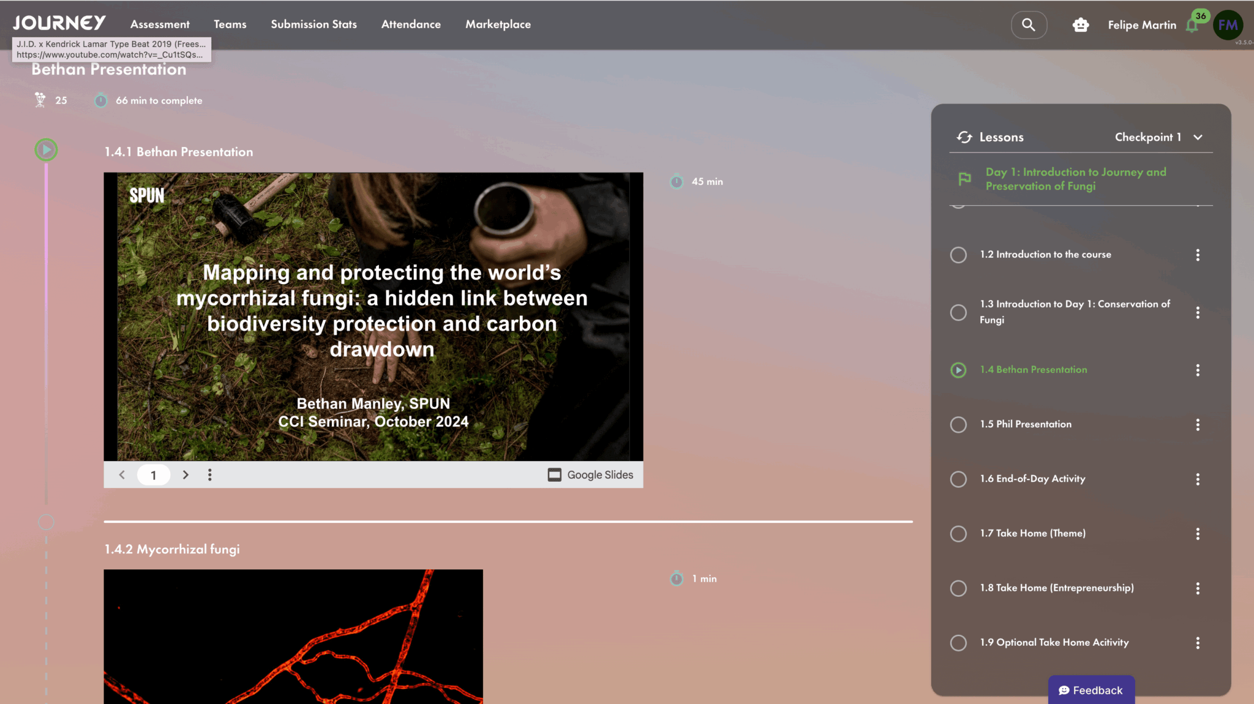The height and width of the screenshot is (704, 1254).
Task: Click the slide number 1 field
Action: pos(153,474)
